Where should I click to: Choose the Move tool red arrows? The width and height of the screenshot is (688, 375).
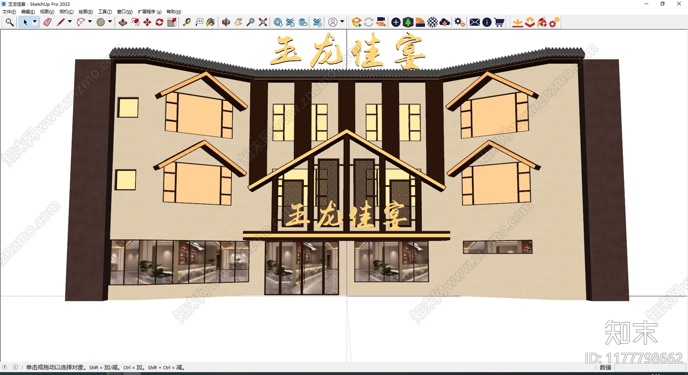coord(147,22)
